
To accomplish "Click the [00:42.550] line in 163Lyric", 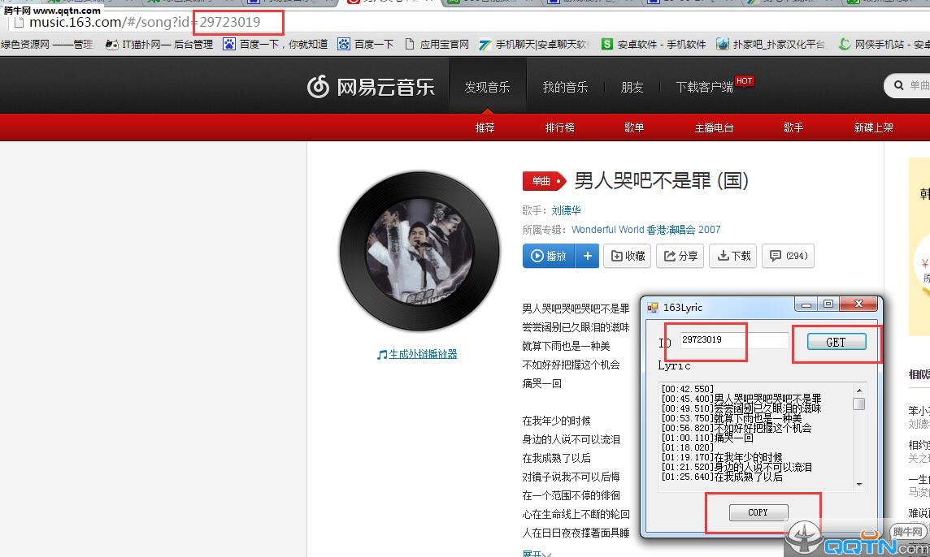I will [x=688, y=389].
